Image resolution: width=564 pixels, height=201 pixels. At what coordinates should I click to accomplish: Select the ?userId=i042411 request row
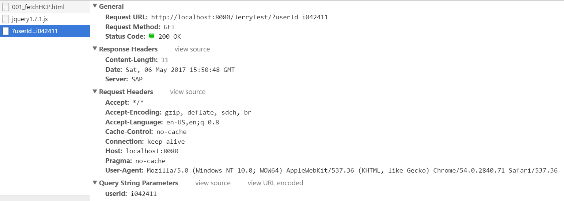[45, 31]
